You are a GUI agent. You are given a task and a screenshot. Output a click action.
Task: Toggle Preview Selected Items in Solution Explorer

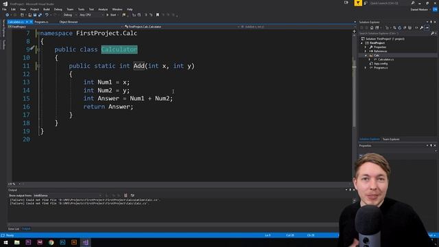tap(427, 27)
